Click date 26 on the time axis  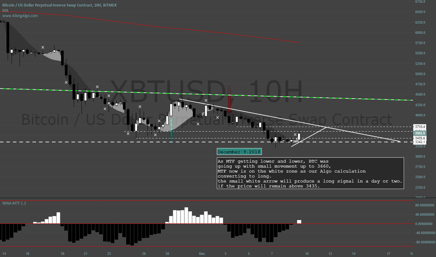coord(144,253)
